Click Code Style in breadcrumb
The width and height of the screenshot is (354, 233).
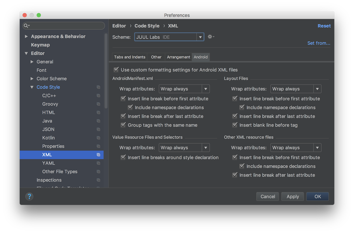tap(147, 26)
